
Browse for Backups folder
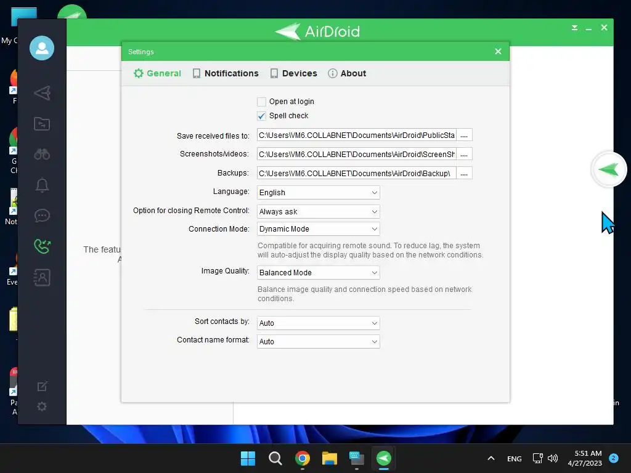464,173
